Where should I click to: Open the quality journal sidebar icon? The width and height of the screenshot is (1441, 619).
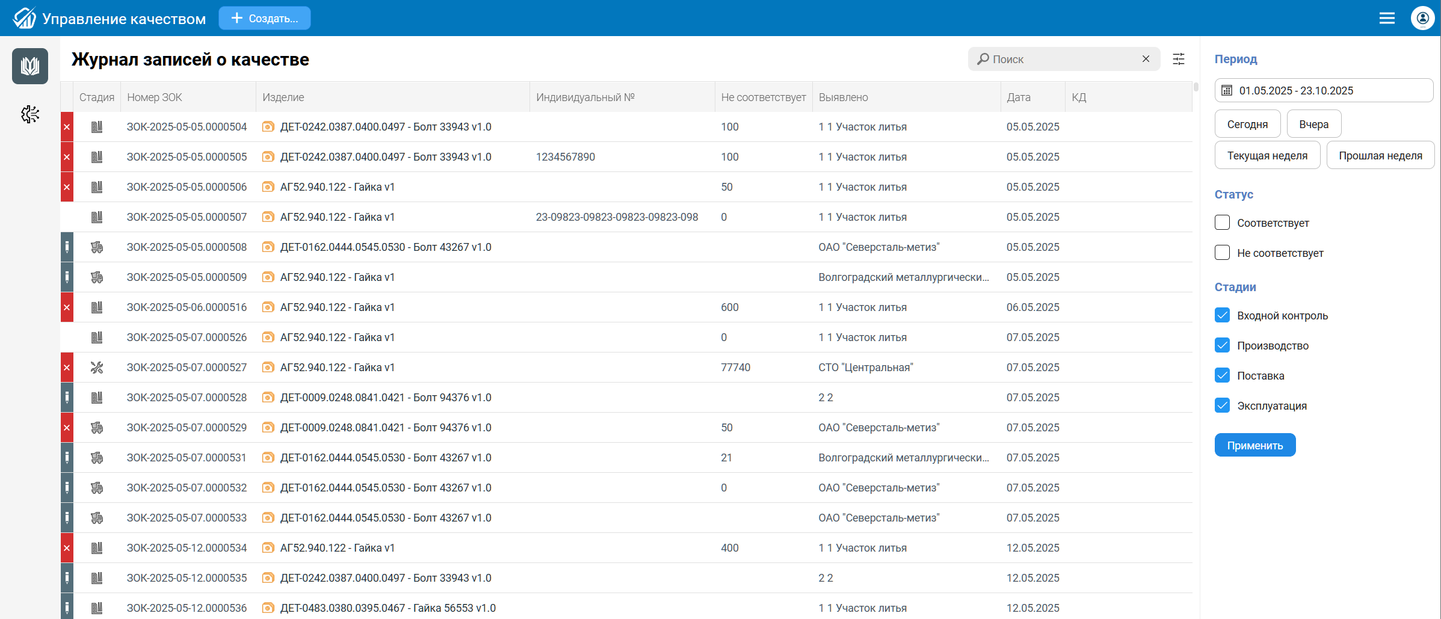pos(29,66)
